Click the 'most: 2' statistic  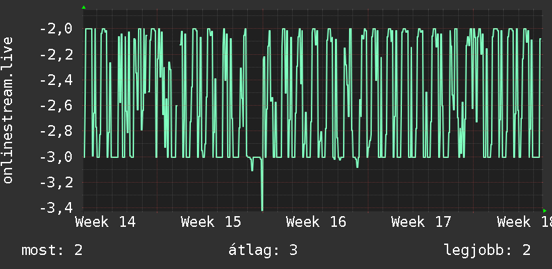[52, 250]
